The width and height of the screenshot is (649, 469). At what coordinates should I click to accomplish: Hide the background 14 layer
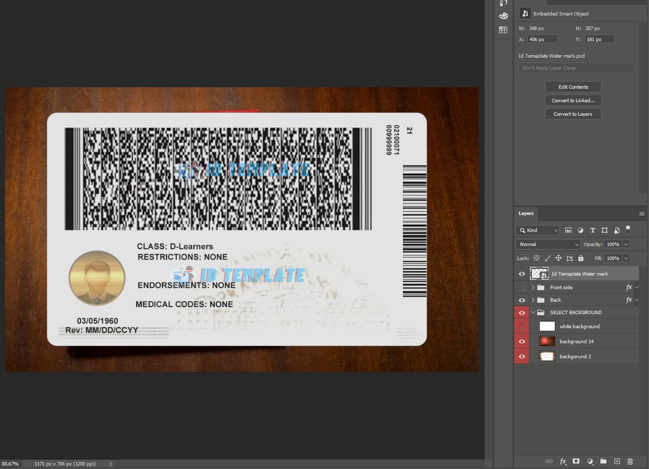(522, 341)
